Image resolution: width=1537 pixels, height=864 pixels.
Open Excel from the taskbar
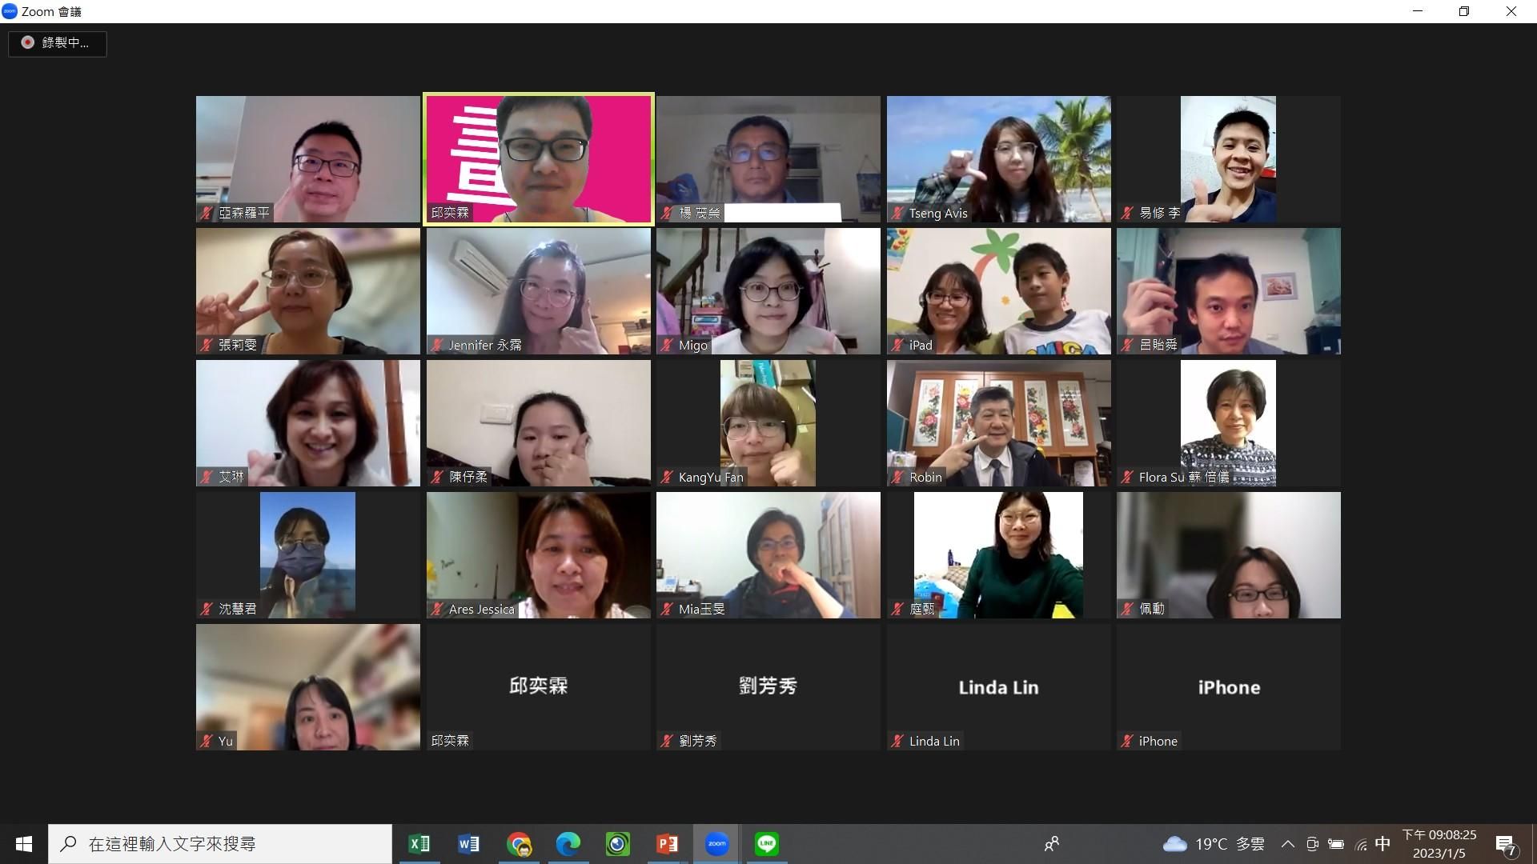tap(419, 844)
